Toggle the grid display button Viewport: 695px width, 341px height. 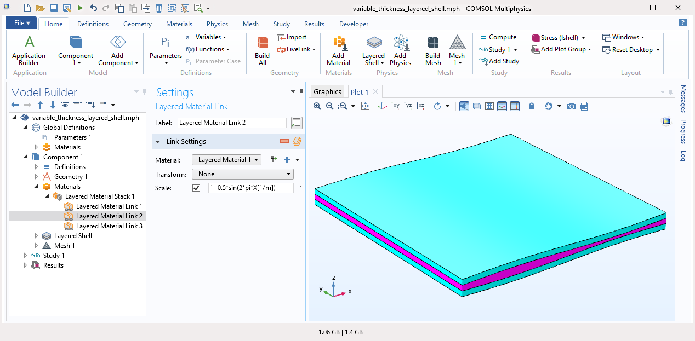(489, 106)
